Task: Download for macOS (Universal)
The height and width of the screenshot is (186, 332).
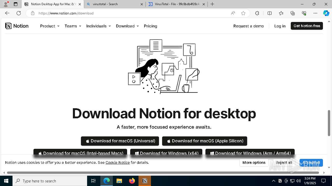Action: point(120,141)
